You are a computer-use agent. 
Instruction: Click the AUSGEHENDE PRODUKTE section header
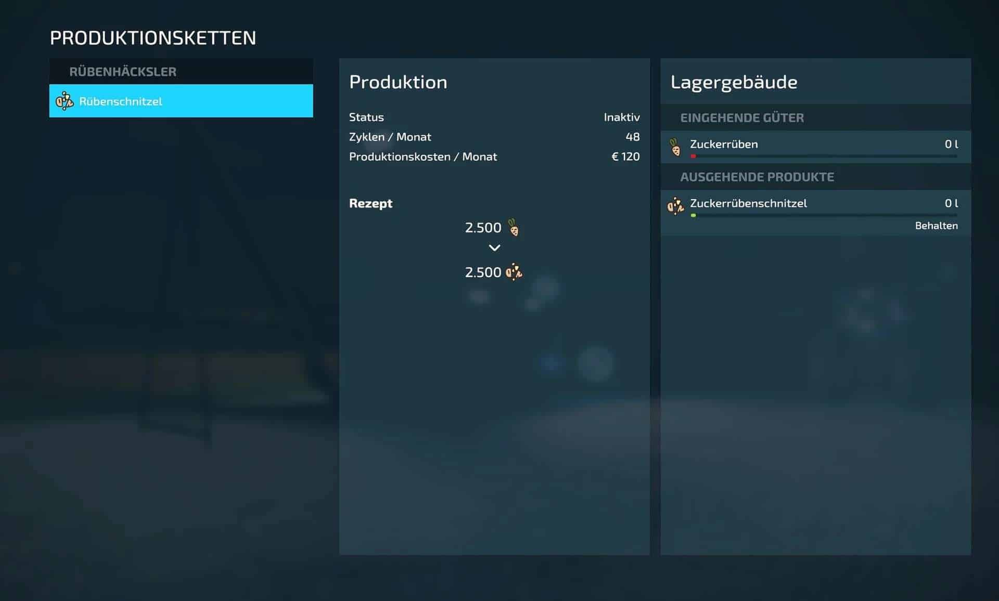pos(757,177)
